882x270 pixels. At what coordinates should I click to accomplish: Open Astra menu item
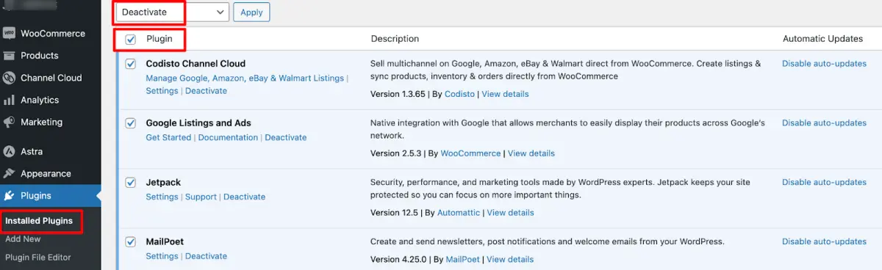tap(32, 152)
